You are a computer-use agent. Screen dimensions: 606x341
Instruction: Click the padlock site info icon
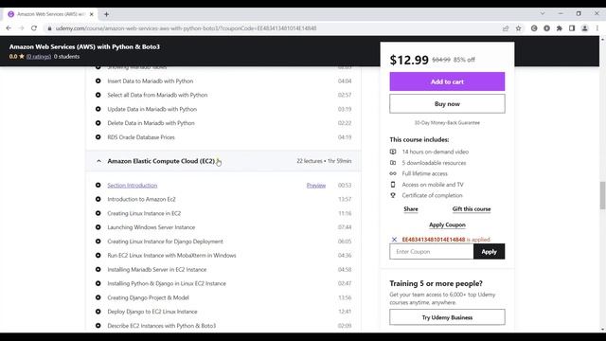pyautogui.click(x=49, y=28)
